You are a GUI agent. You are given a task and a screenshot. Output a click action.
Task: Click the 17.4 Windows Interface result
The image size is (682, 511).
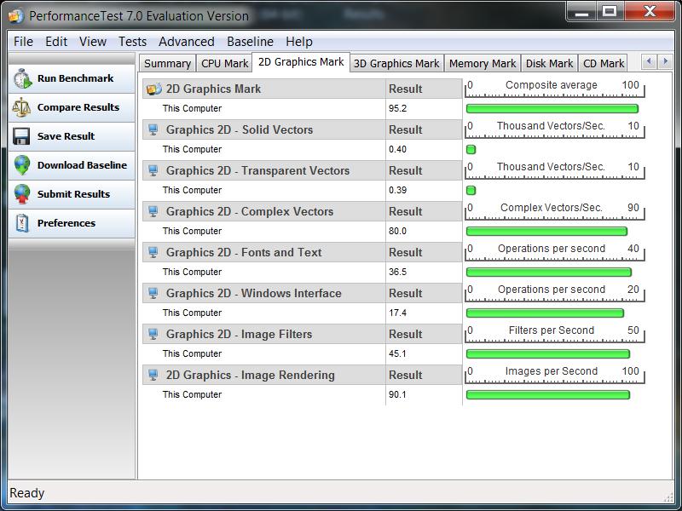(397, 313)
